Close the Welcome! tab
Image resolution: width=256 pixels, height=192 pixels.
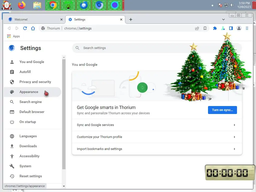coord(61,19)
